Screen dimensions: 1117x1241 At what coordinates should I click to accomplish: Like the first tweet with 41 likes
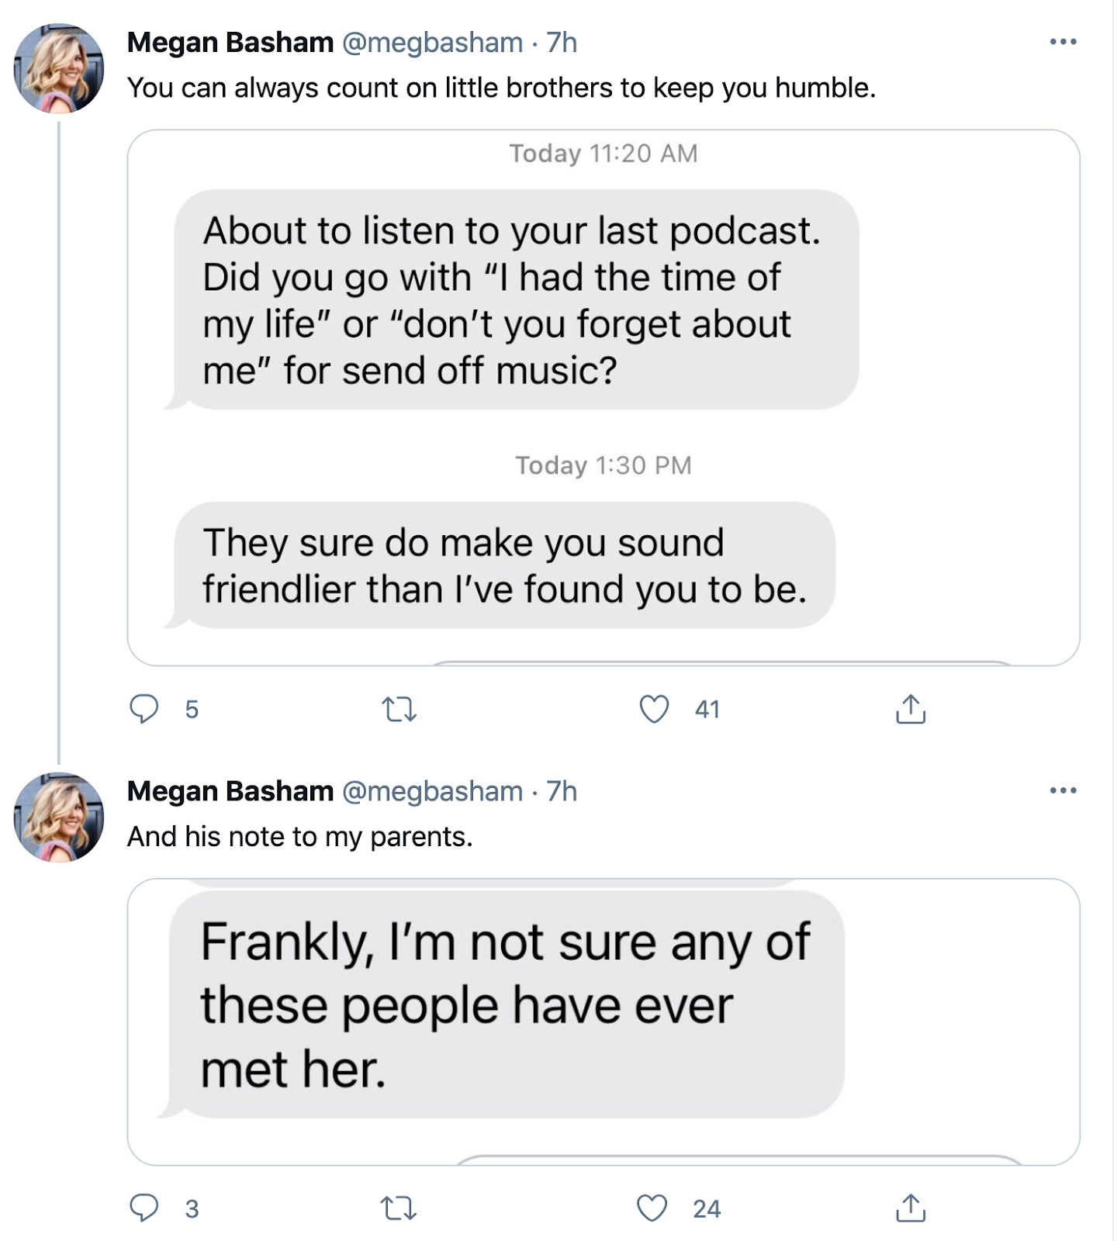point(654,709)
